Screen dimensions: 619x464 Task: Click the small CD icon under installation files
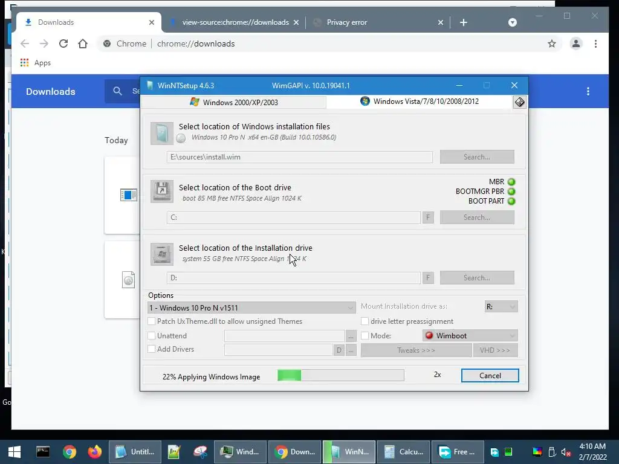pyautogui.click(x=181, y=138)
